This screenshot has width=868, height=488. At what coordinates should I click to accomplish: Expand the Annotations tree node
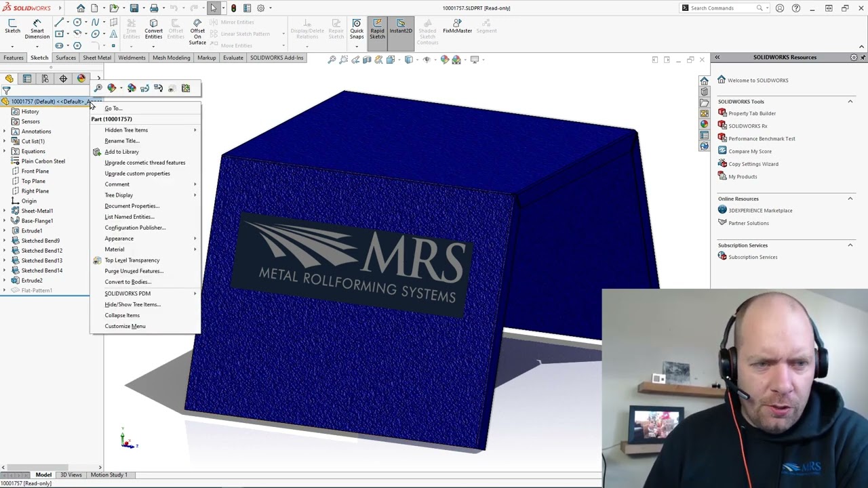coord(5,131)
